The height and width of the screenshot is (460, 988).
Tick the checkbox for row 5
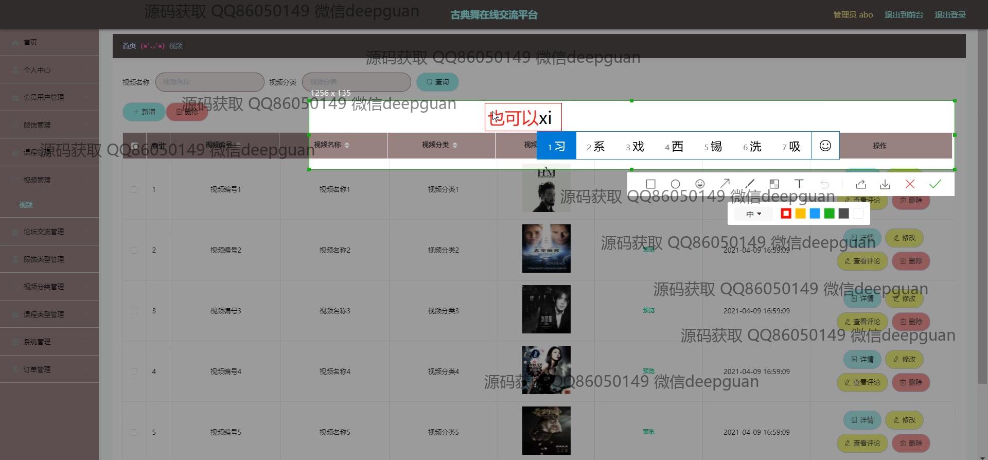pyautogui.click(x=134, y=432)
